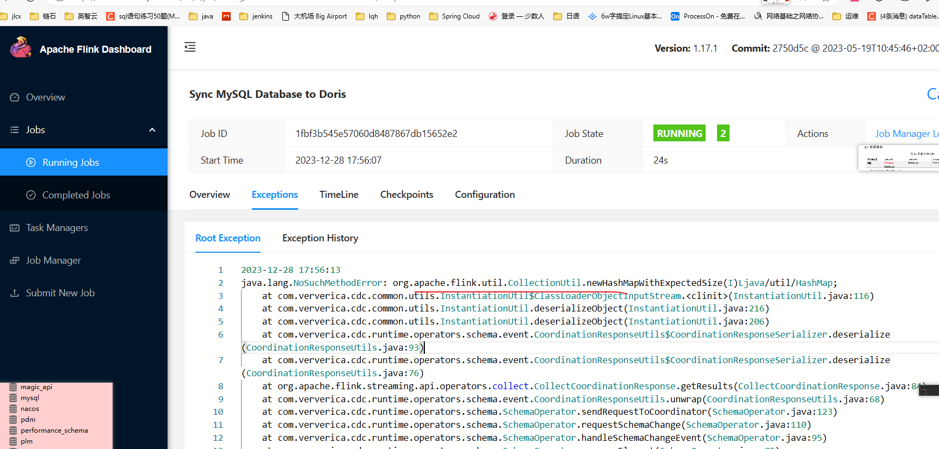Click the Submit New Job upload icon
This screenshot has width=939, height=449.
[x=15, y=293]
